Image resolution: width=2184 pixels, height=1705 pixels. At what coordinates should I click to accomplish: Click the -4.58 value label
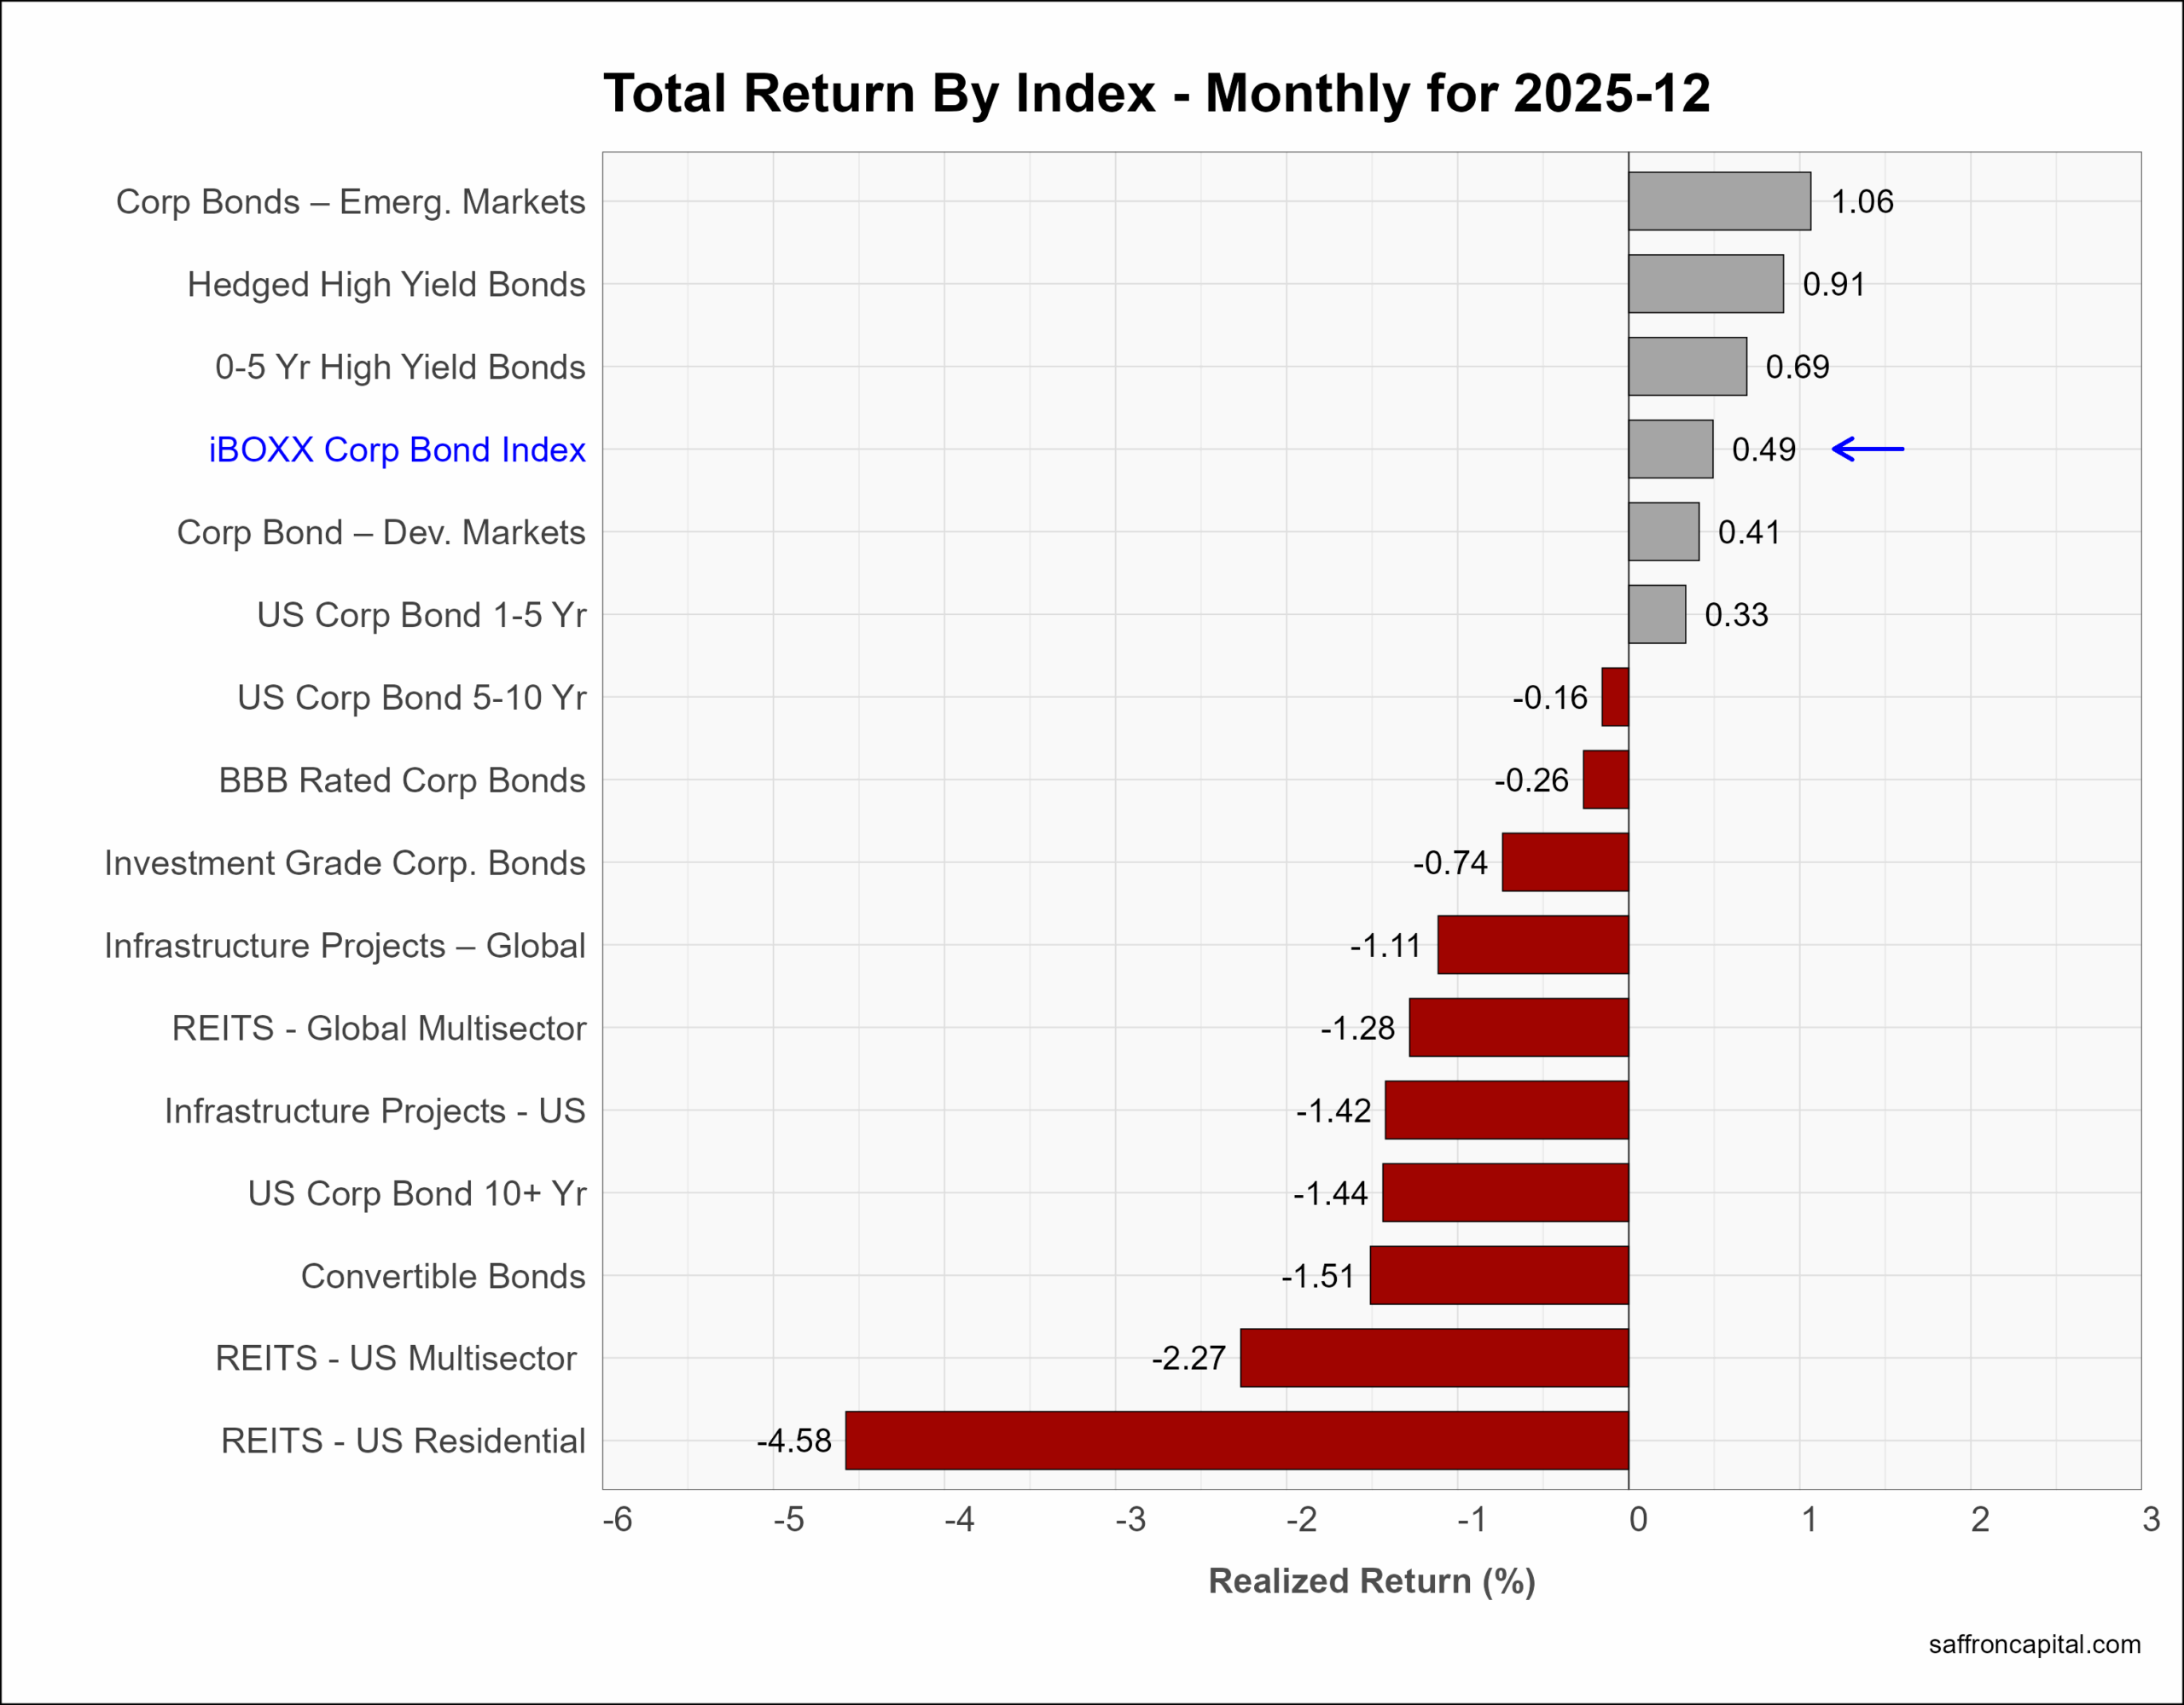(x=793, y=1441)
